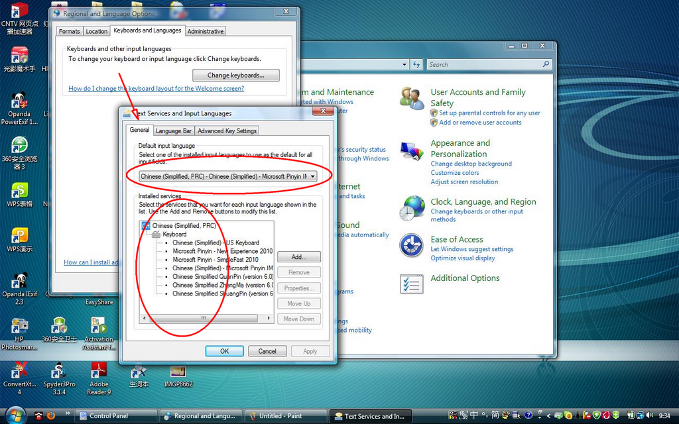The height and width of the screenshot is (424, 679).
Task: Open the Control Panel address bar dropdown arrow
Action: click(404, 64)
